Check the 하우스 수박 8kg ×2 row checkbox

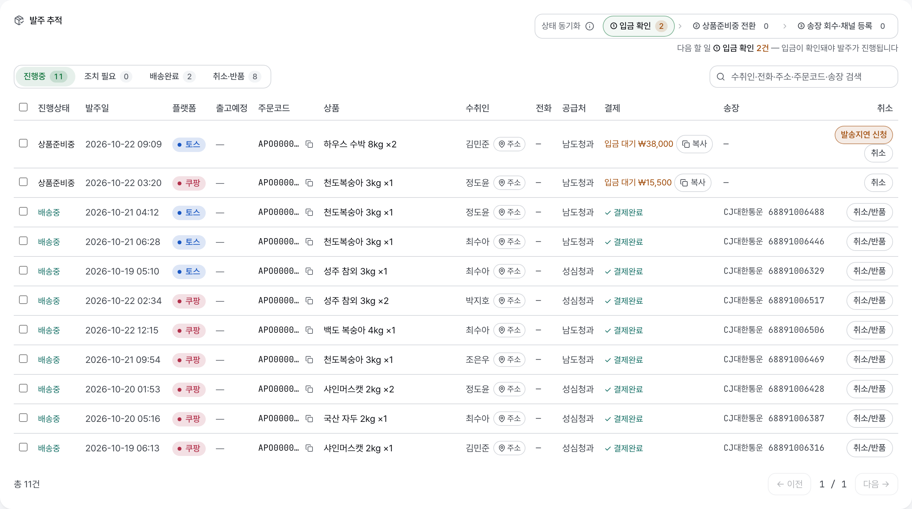[23, 143]
